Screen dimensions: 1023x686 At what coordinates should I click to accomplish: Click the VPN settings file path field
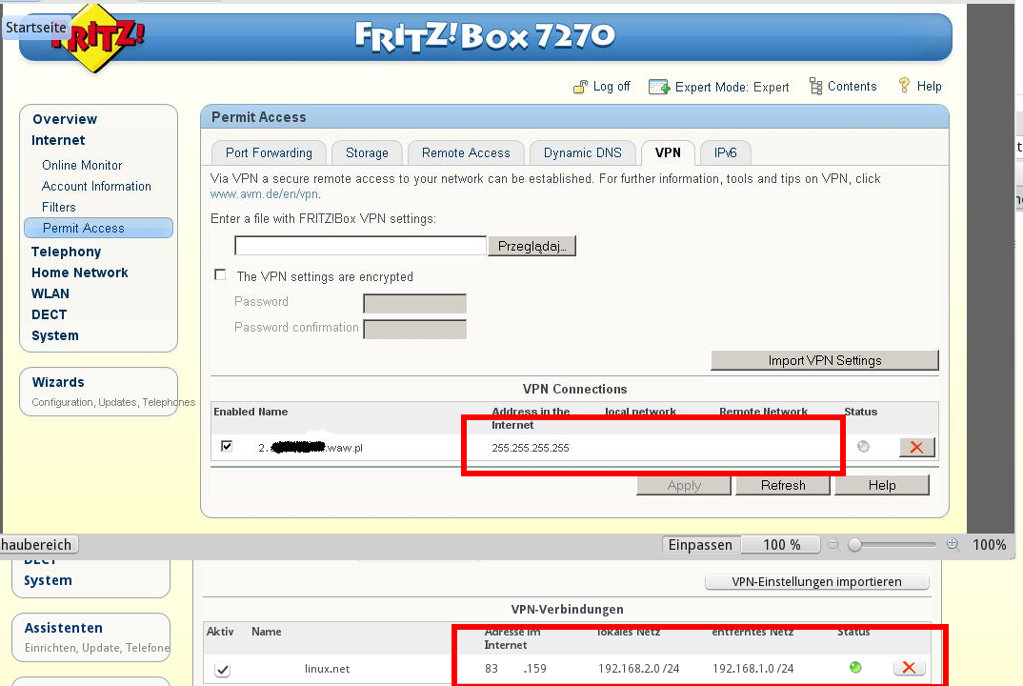coord(360,246)
